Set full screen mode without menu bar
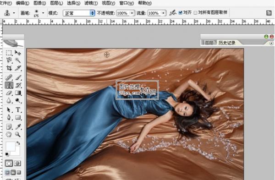This screenshot has width=275, height=180. [x=19, y=173]
